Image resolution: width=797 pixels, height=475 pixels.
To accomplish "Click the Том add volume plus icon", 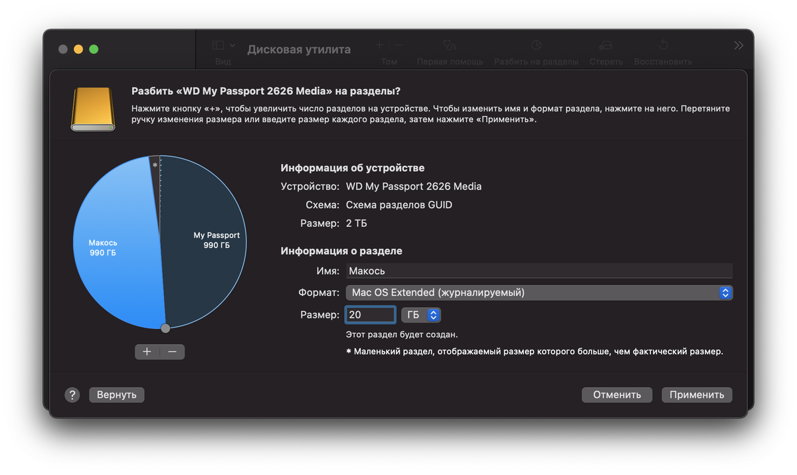I will [379, 46].
